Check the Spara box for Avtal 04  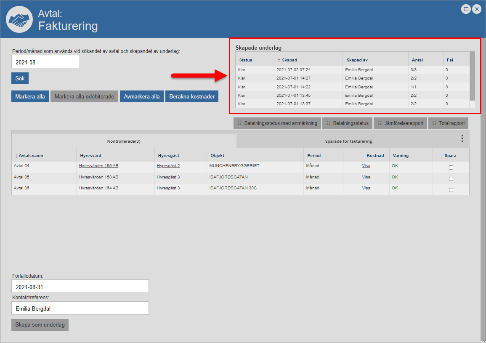tap(451, 168)
